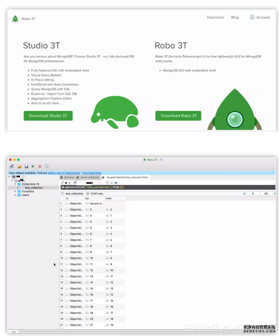The image size is (279, 336).
Task: Click the Download Studio 3T button
Action: (48, 116)
